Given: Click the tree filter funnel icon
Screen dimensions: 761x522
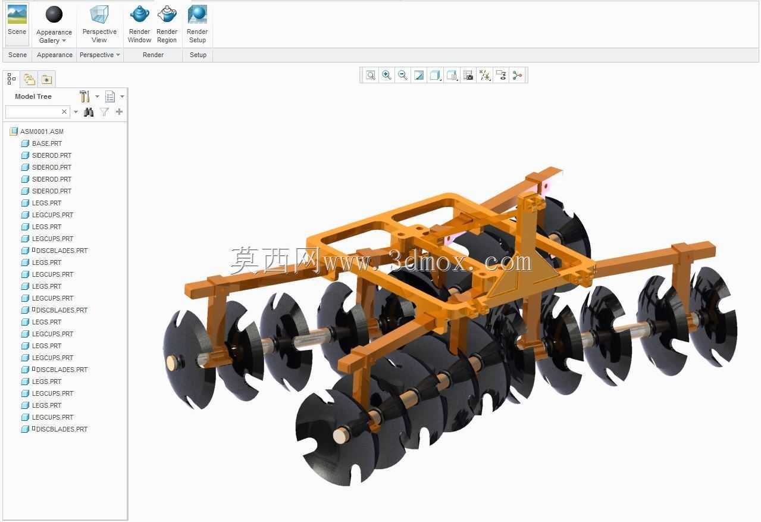Looking at the screenshot, I should (x=104, y=112).
